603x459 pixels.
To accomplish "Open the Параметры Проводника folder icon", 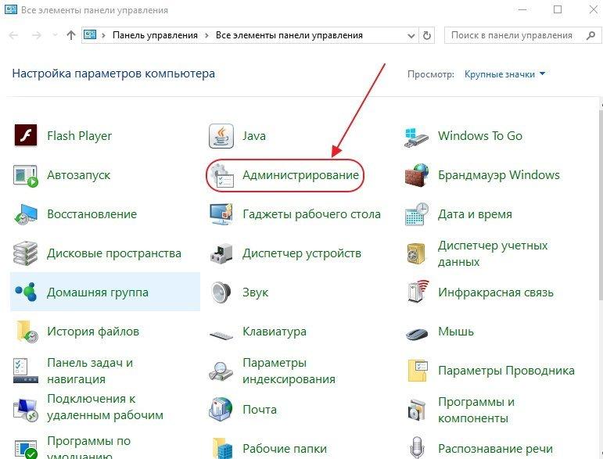I will point(418,371).
